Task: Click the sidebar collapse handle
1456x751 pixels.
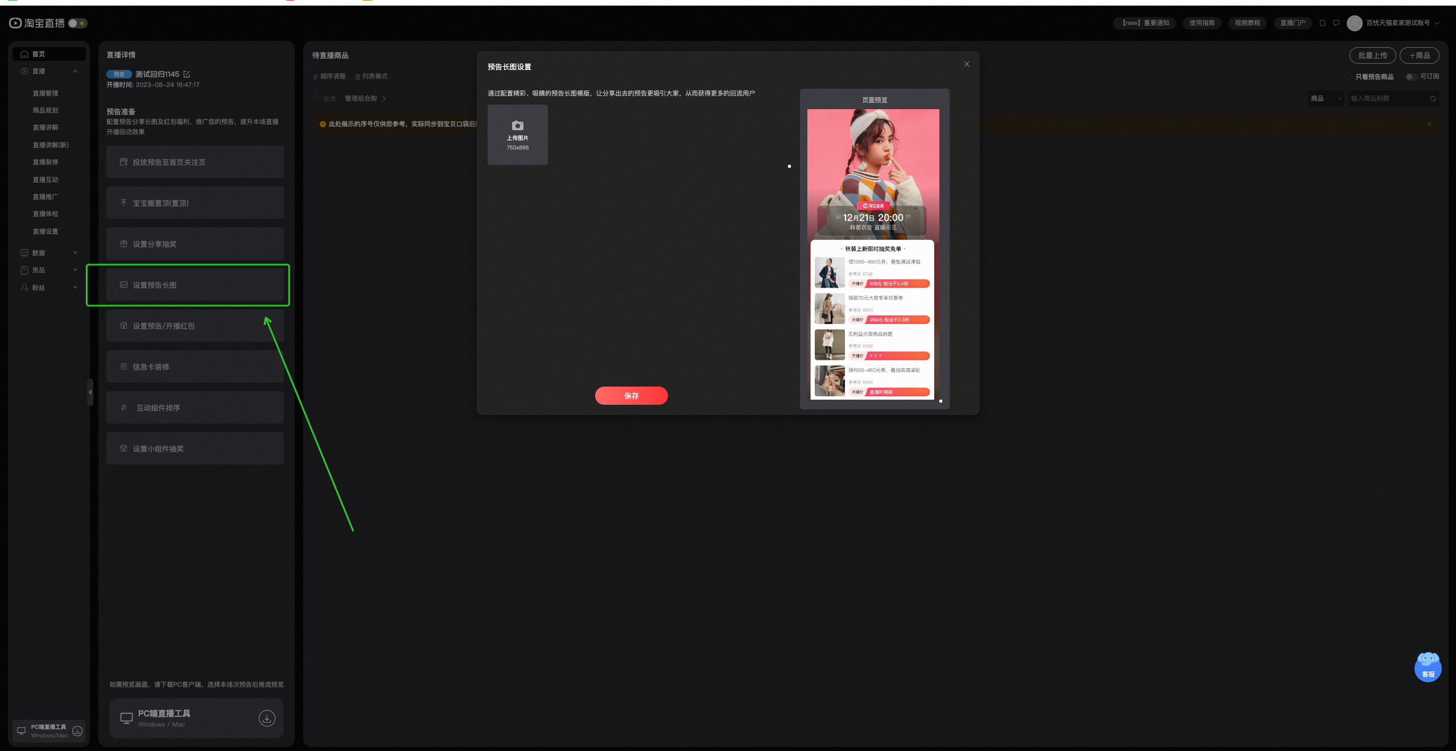Action: click(x=90, y=392)
